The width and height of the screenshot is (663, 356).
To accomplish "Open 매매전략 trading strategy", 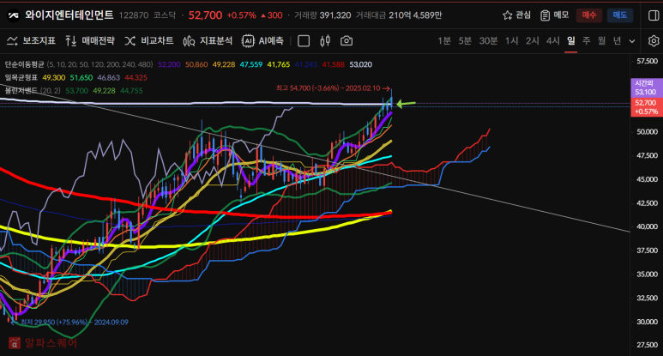I will [x=90, y=41].
